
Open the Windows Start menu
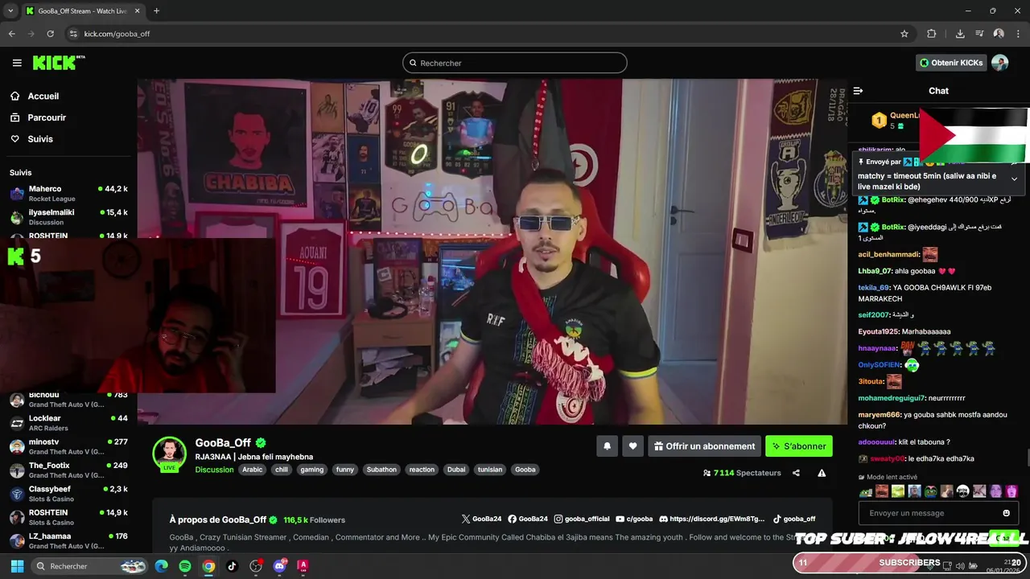[17, 566]
